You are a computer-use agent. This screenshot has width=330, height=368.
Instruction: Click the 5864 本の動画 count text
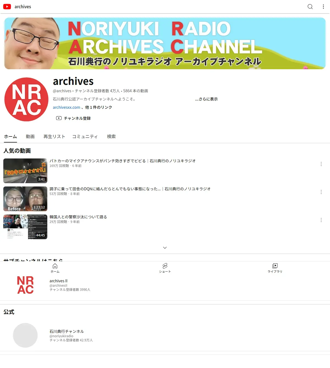tap(136, 91)
